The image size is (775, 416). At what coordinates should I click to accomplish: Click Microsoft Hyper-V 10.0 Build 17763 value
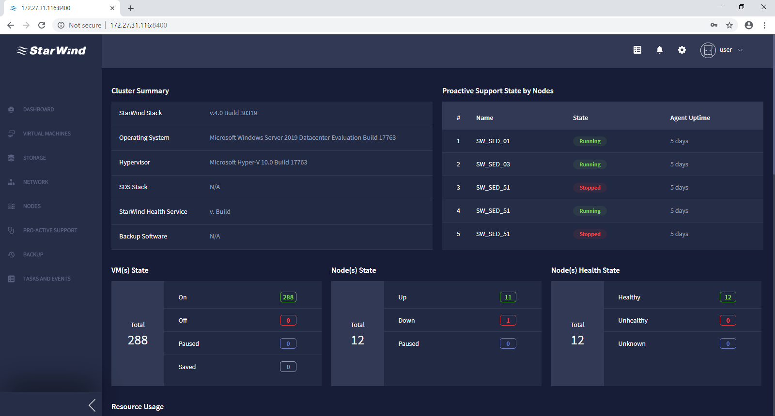[258, 163]
